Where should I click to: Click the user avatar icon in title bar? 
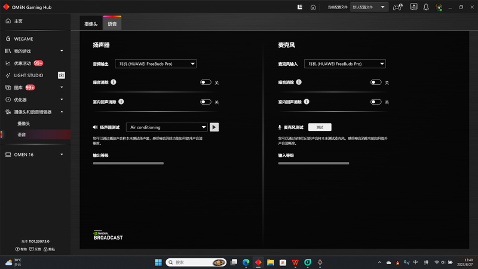click(439, 7)
